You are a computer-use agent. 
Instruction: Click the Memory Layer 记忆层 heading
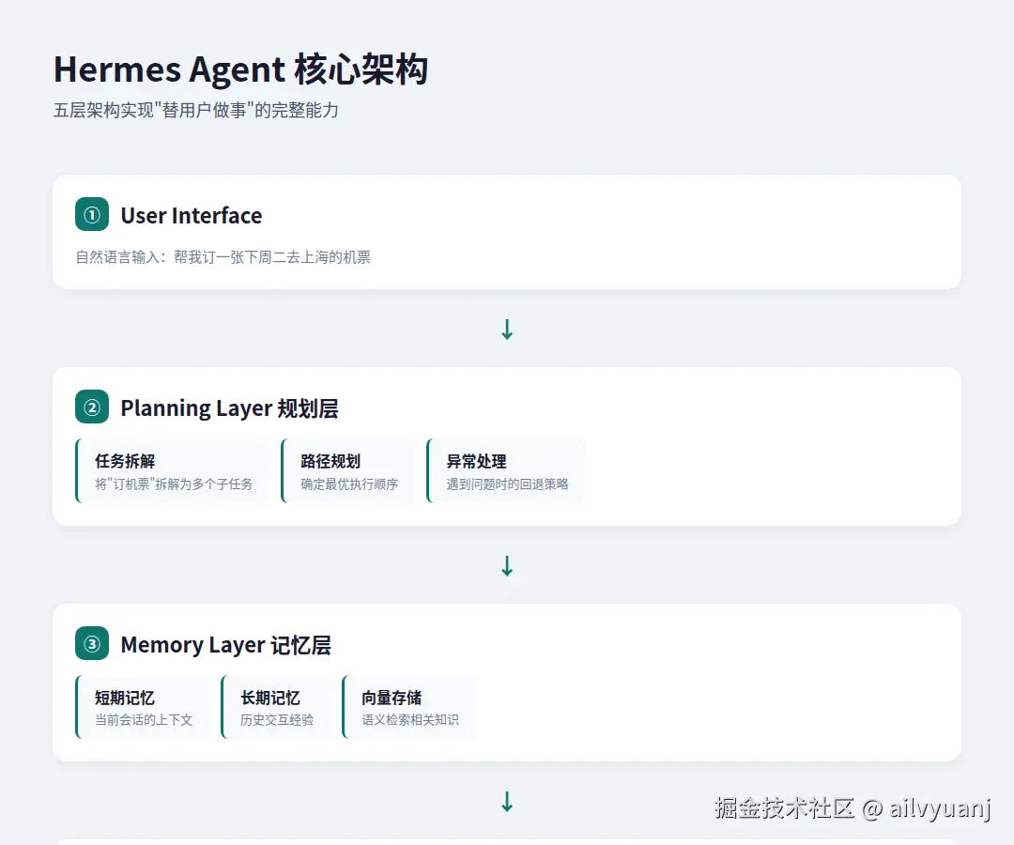click(225, 645)
